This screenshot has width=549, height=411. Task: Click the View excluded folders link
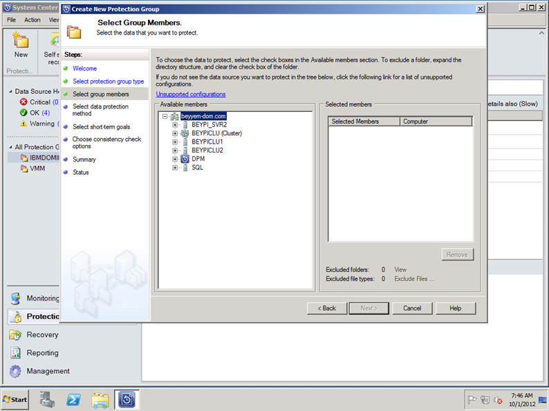tap(400, 269)
